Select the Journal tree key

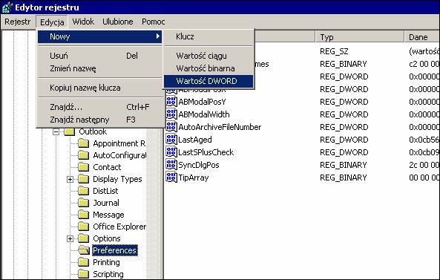(106, 203)
